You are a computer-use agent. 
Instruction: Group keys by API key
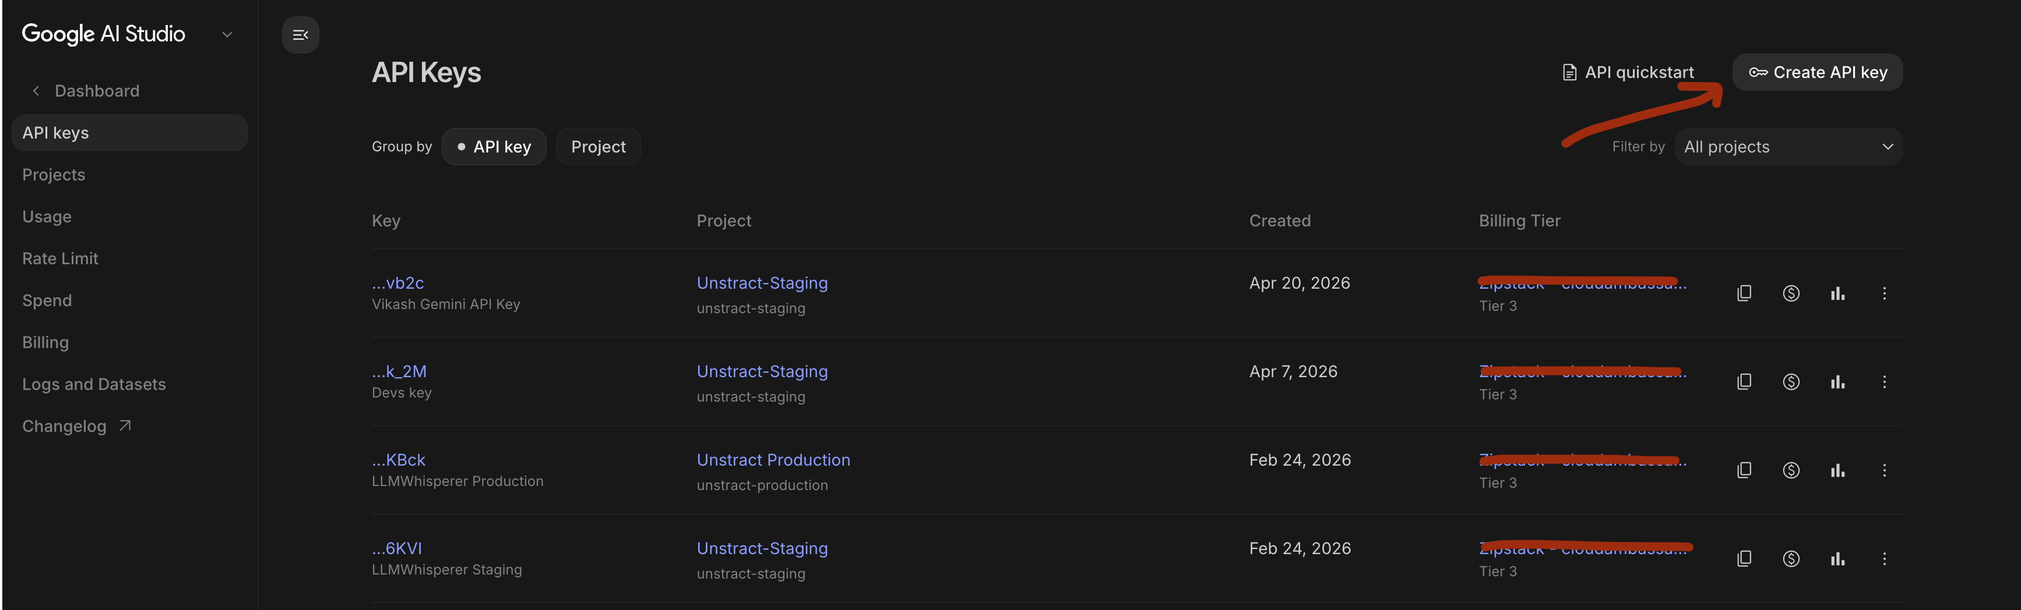494,147
